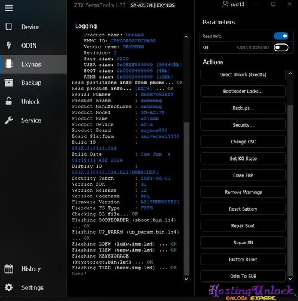Click the Settings gear icon
298x301 pixels.
click(8, 287)
